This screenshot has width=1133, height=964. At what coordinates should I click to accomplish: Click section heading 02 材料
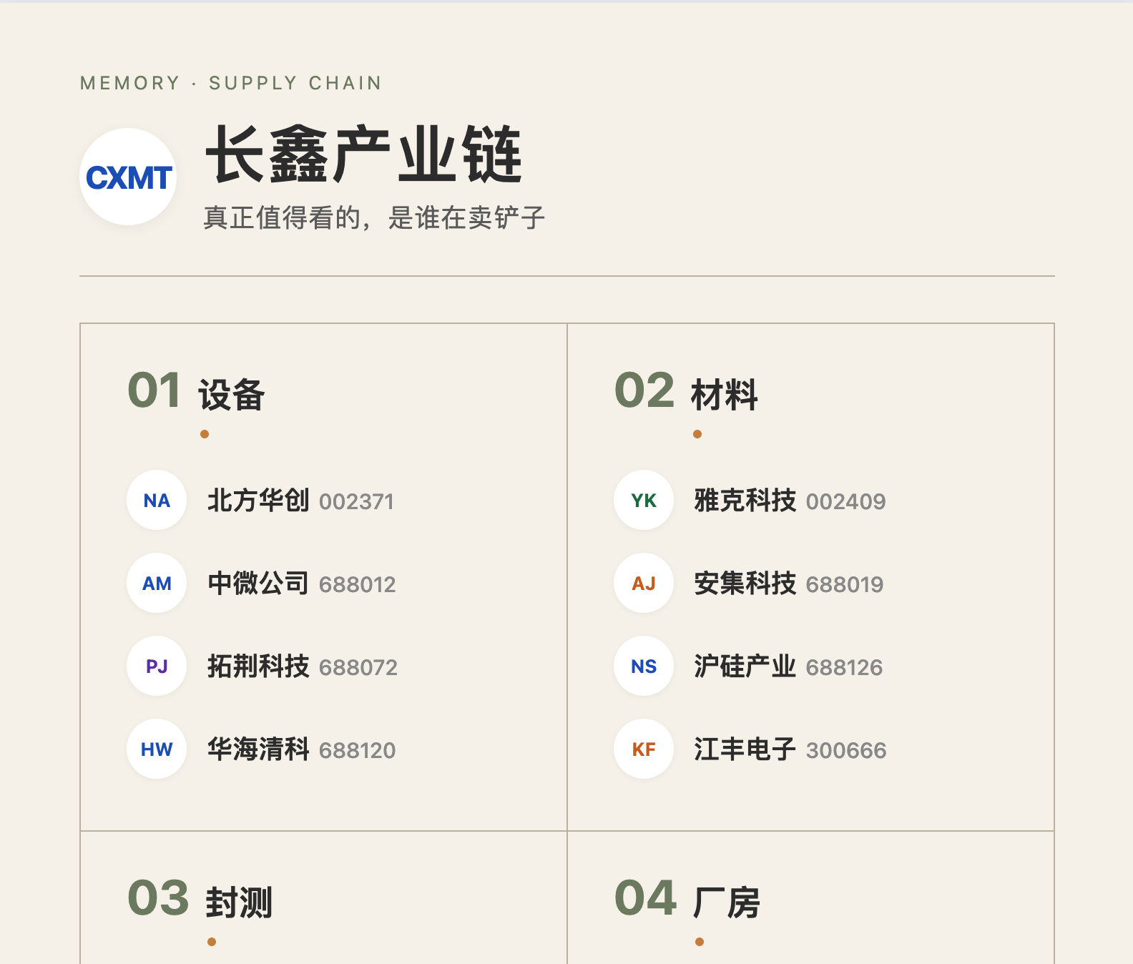click(687, 393)
